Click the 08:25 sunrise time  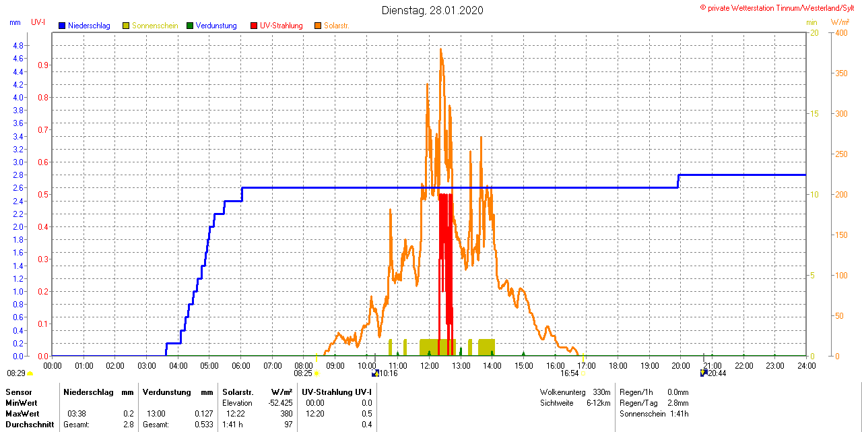(x=303, y=373)
